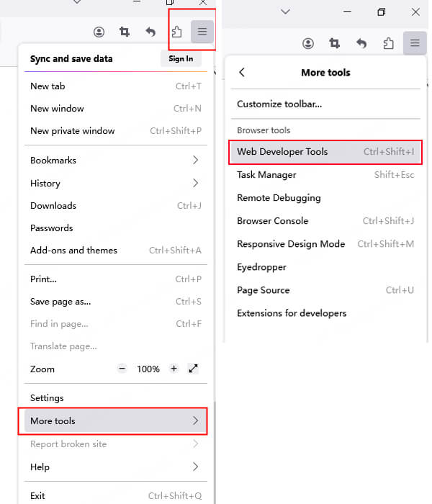The image size is (432, 504).
Task: Click Customize toolbar...
Action: tap(279, 104)
